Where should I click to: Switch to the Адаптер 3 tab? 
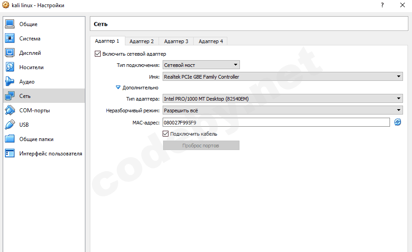(176, 41)
